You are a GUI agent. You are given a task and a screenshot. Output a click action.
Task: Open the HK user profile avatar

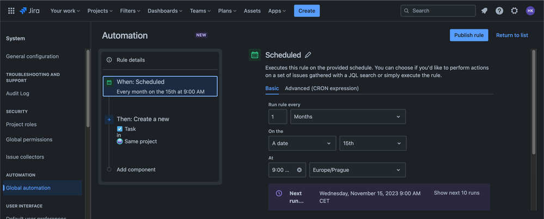[x=530, y=11]
